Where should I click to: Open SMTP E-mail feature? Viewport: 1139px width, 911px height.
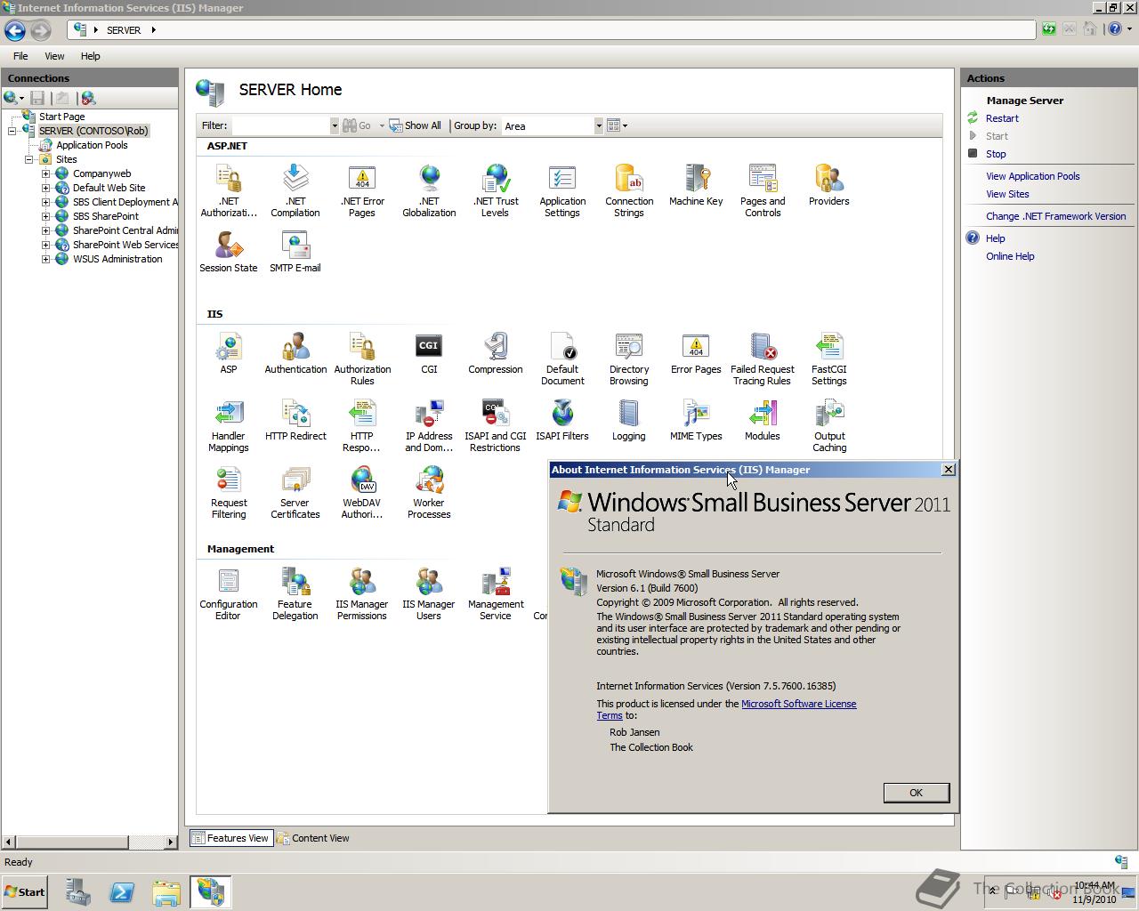click(x=295, y=252)
